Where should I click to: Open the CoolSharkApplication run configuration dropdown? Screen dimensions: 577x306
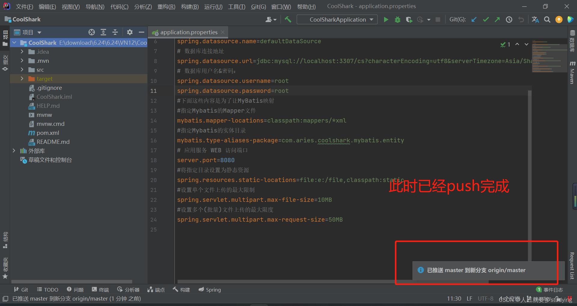pos(337,20)
